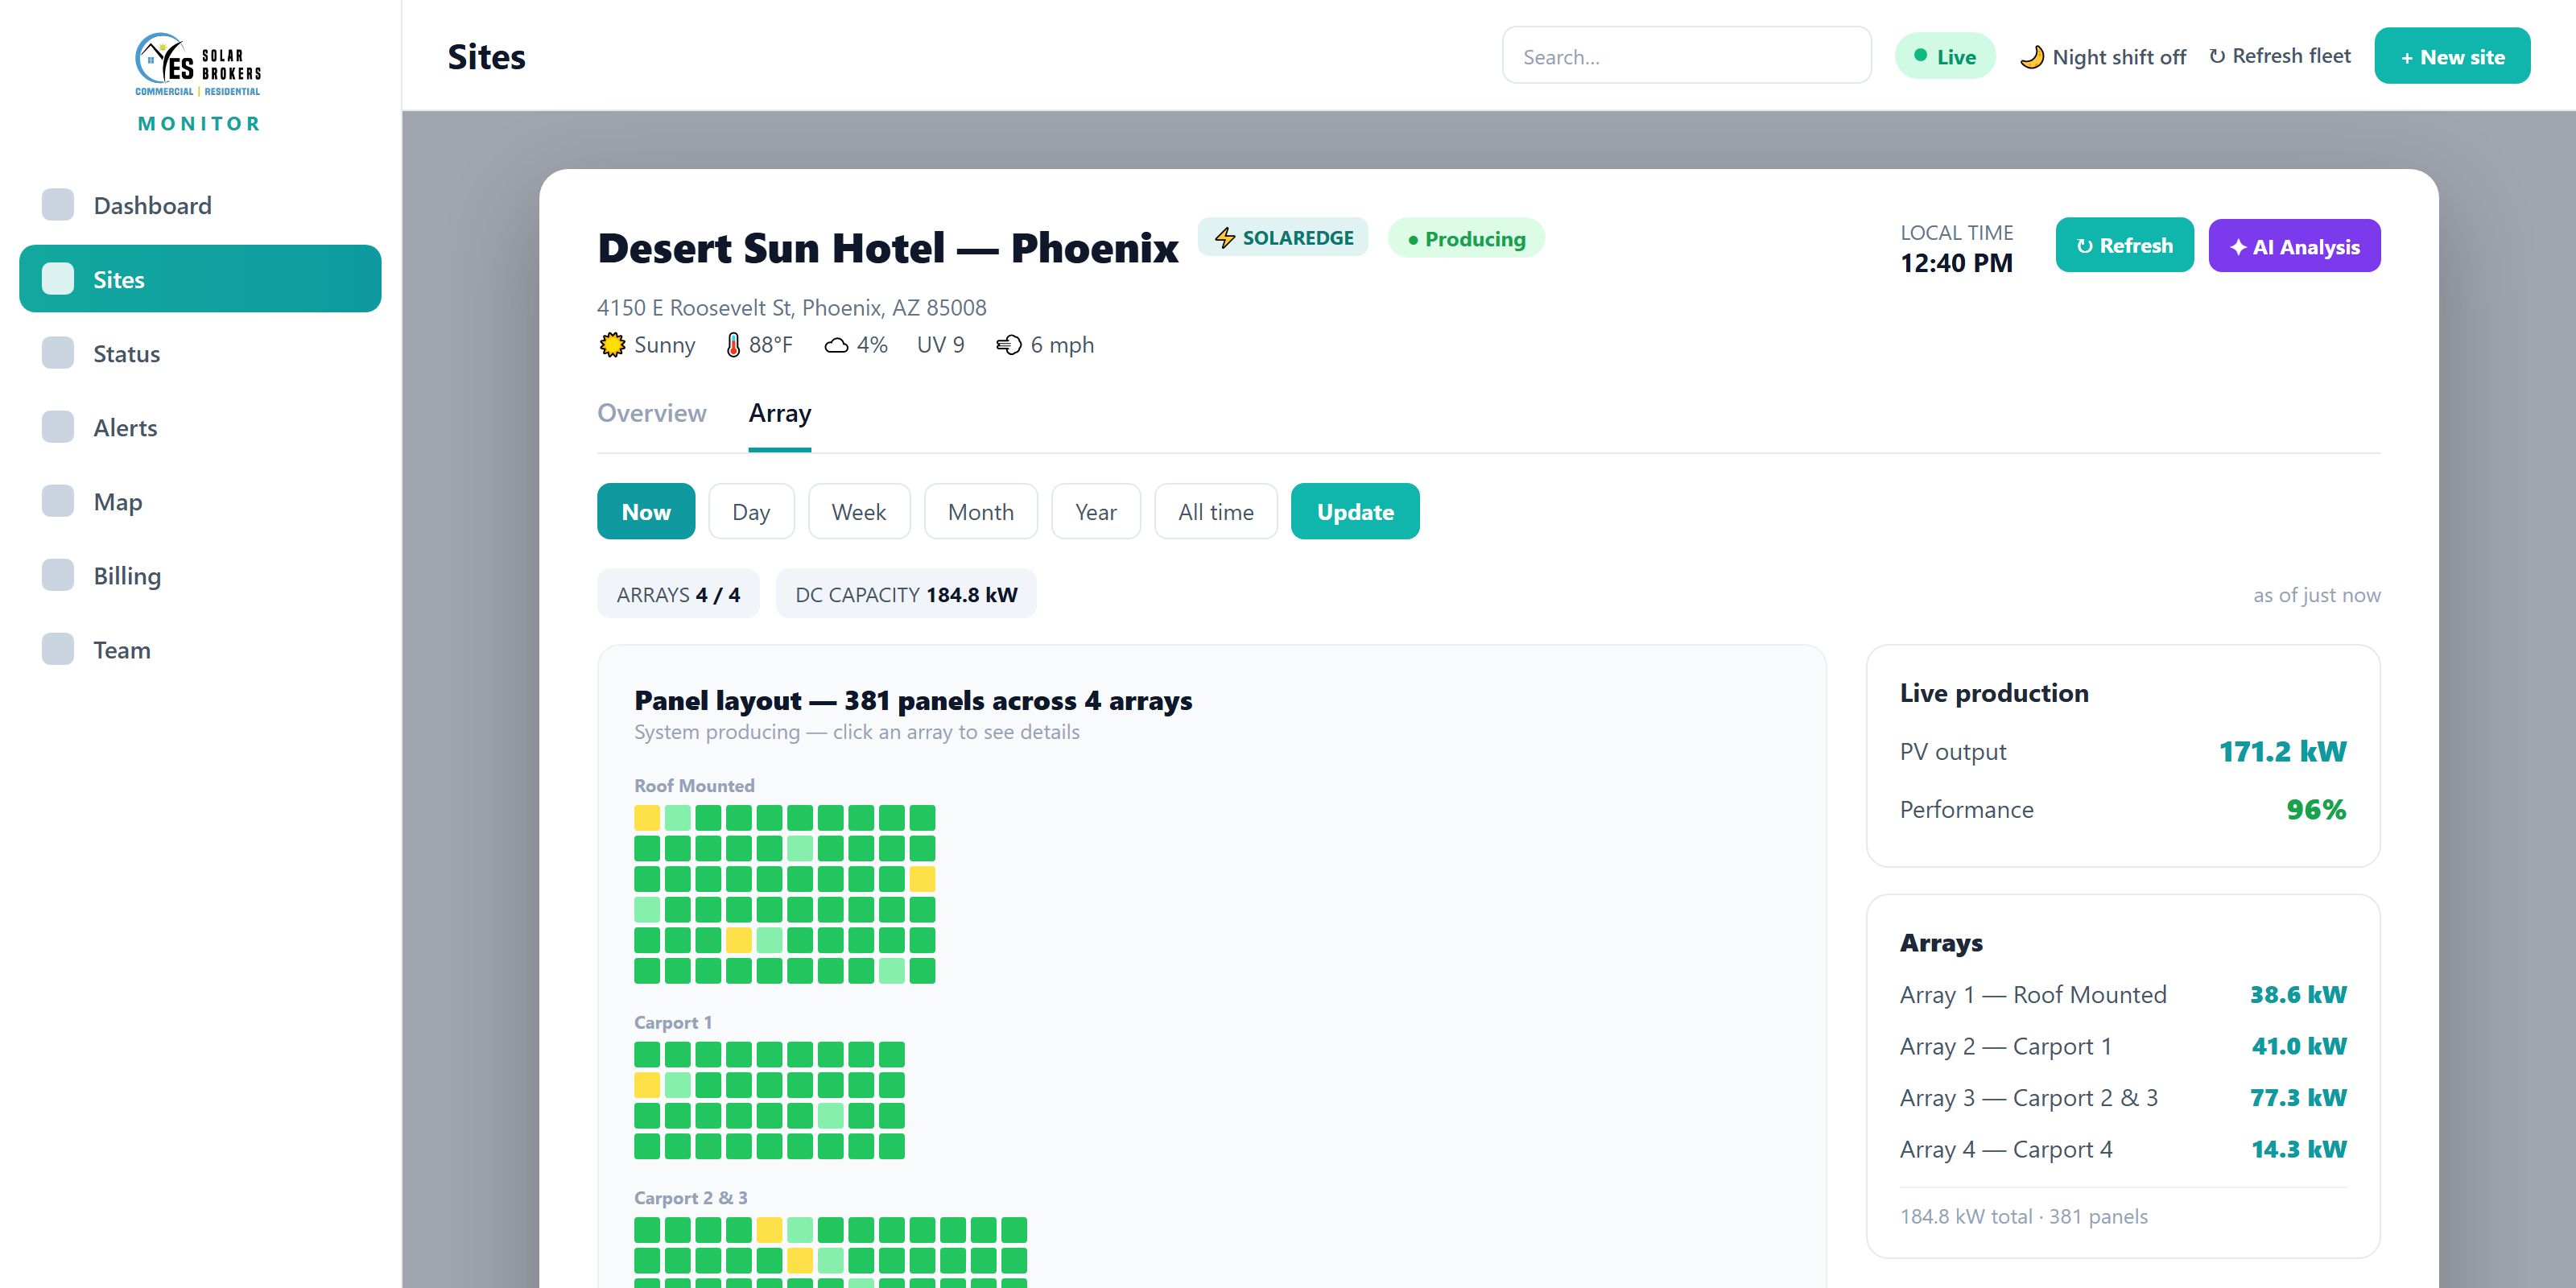2576x1288 pixels.
Task: Click the PV output 171.2 kW value
Action: [2281, 751]
